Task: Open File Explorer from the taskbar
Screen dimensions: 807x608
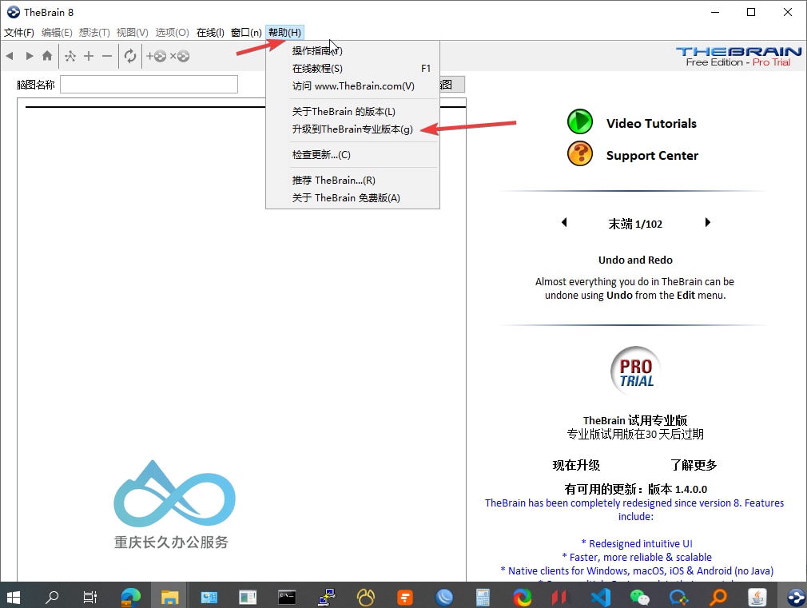Action: click(x=169, y=597)
